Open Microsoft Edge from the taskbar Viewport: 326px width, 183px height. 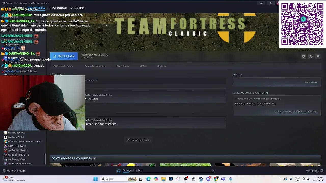tap(148, 179)
